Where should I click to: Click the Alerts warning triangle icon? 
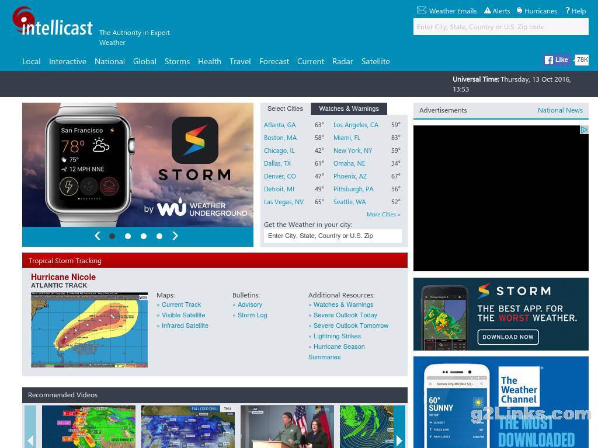pyautogui.click(x=488, y=10)
